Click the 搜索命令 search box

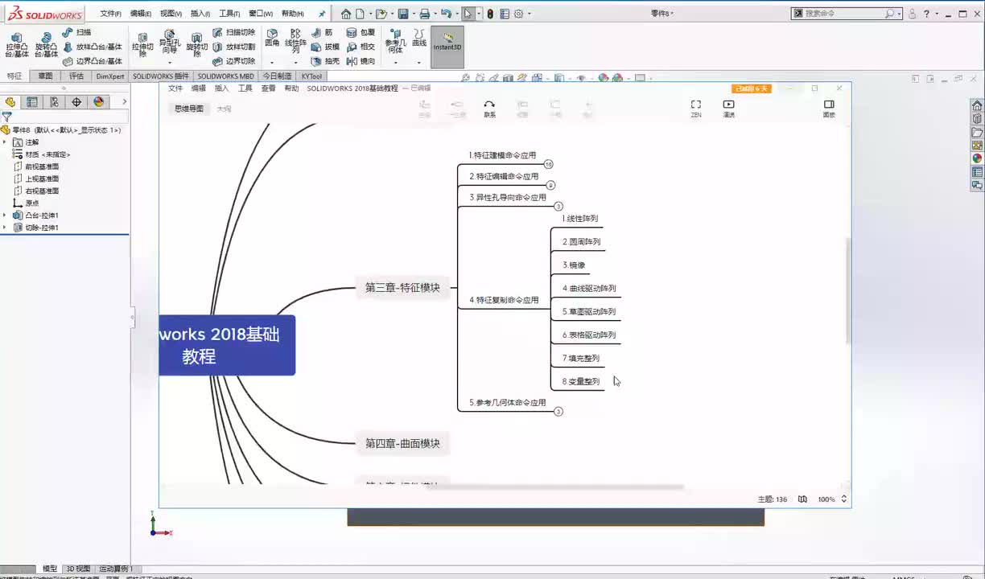point(847,14)
